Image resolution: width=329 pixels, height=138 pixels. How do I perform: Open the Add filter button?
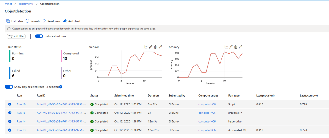[x=16, y=36]
